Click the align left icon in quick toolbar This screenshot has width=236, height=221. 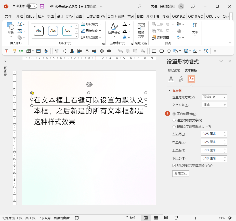click(x=79, y=51)
